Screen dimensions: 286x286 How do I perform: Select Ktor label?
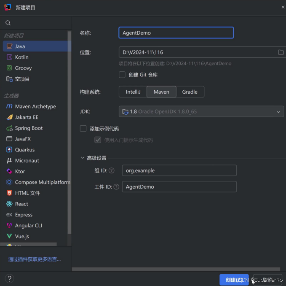(20, 171)
